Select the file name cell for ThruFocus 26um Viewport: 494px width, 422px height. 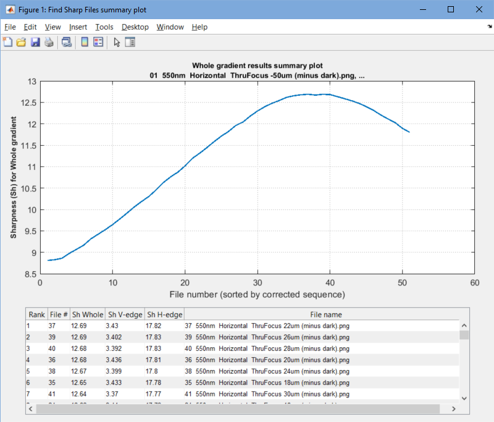(322, 337)
